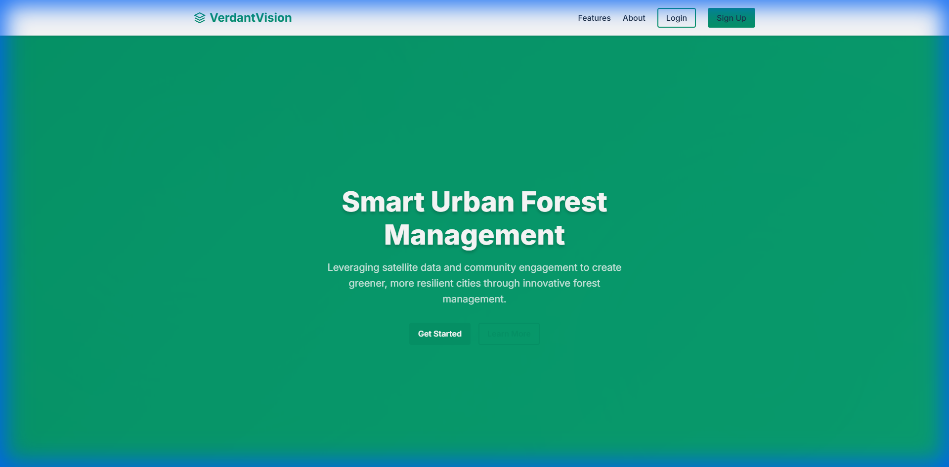Click the word "Smart" in the headline
The height and width of the screenshot is (467, 949).
[383, 202]
